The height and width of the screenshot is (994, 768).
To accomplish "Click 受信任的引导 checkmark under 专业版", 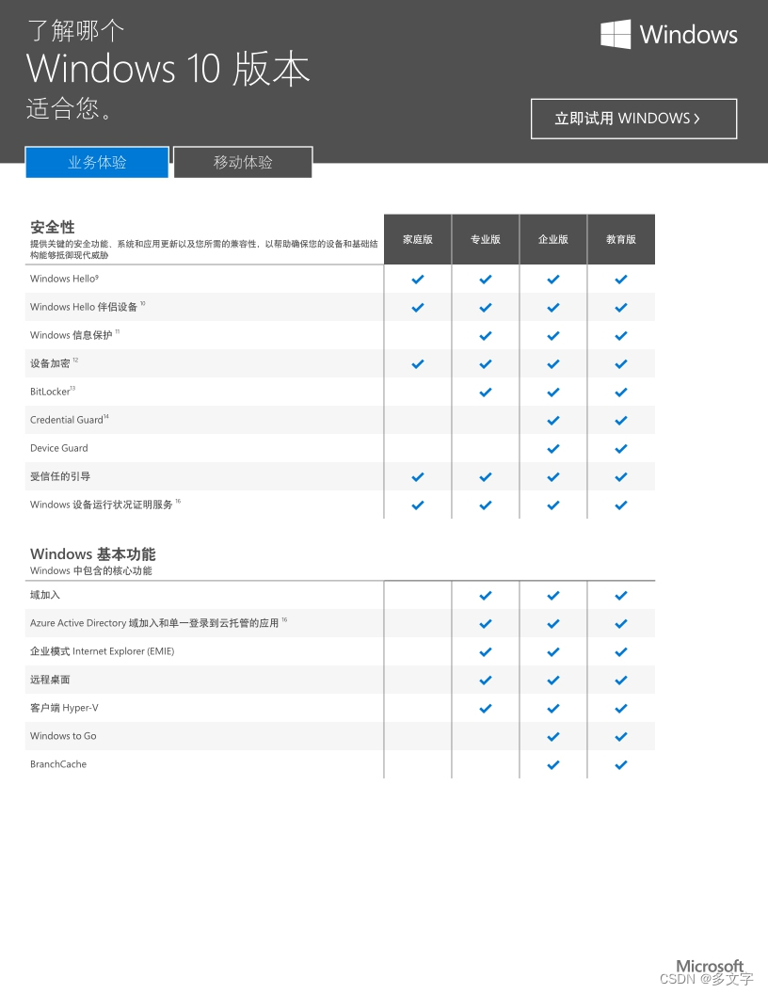I will click(x=486, y=476).
